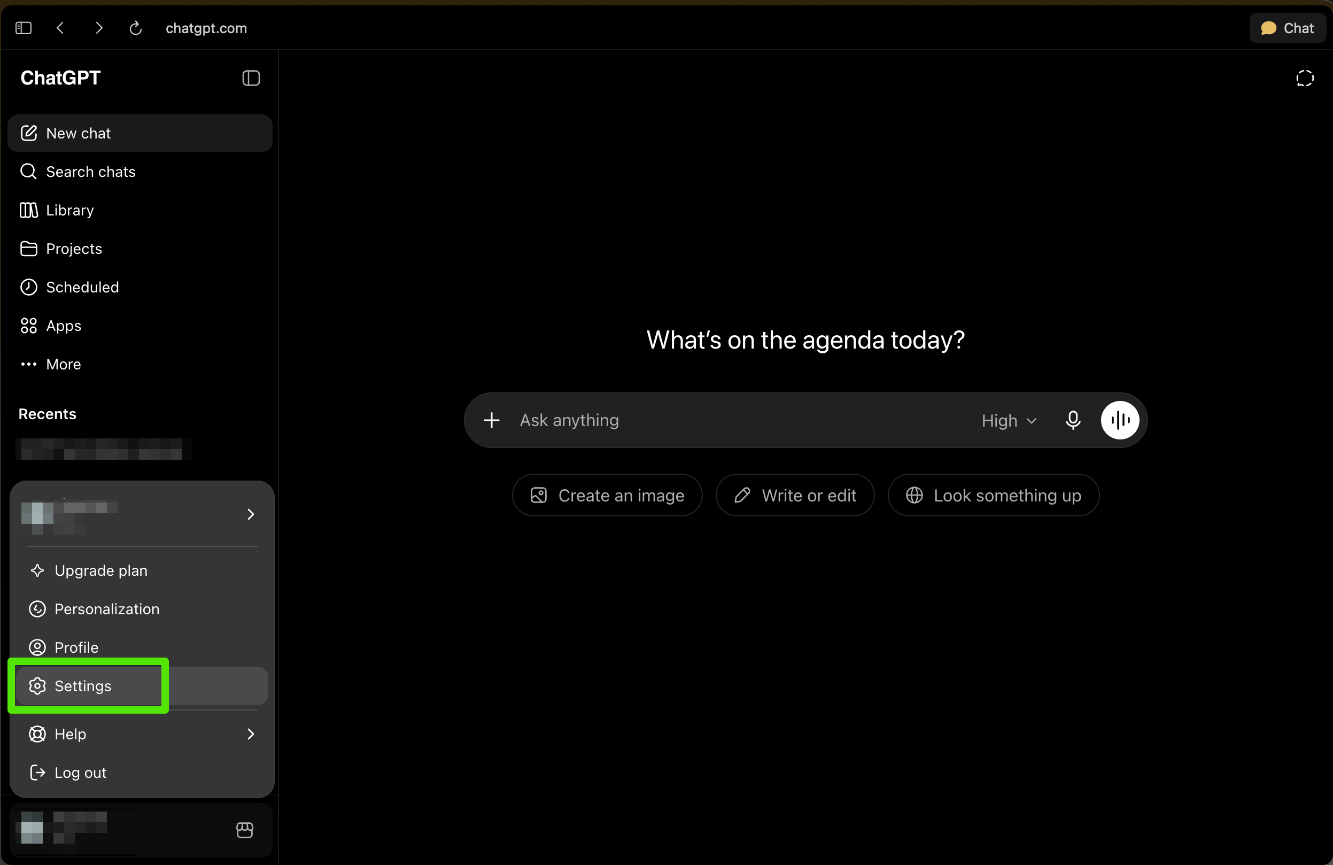Open the High reasoning level dropdown
1333x865 pixels.
(1009, 420)
